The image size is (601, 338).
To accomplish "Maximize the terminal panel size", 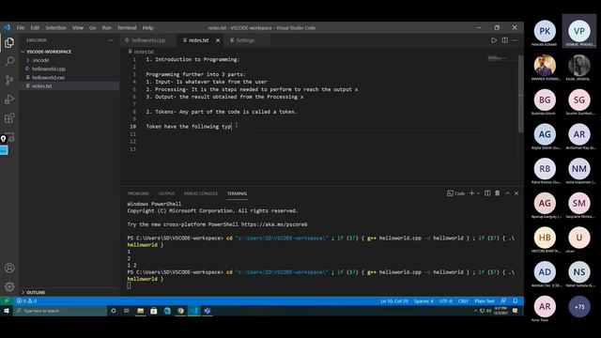I will 507,193.
